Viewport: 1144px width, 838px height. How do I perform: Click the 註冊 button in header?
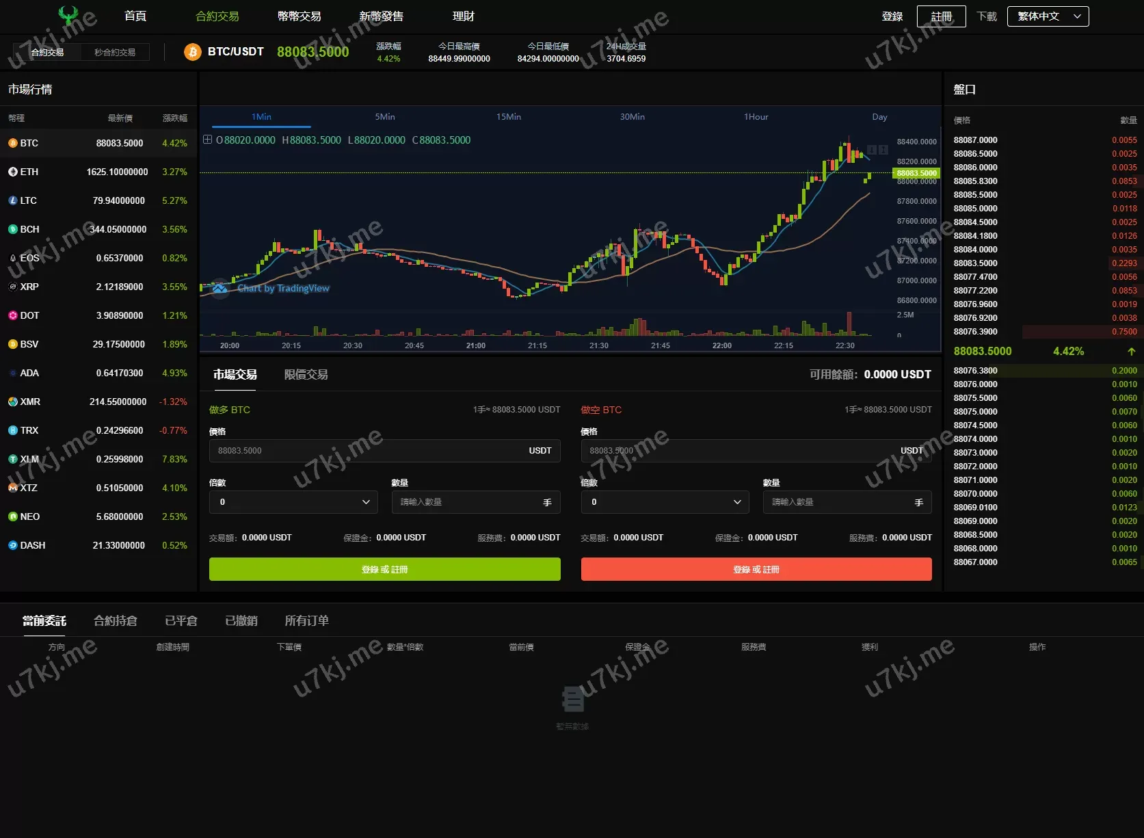coord(941,16)
